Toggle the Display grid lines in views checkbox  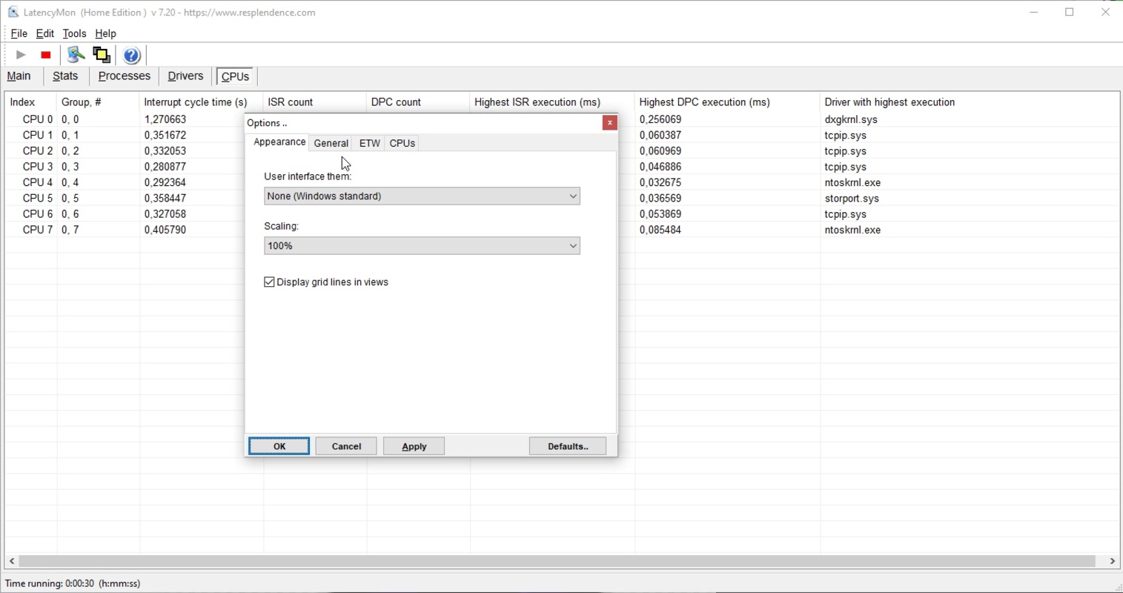tap(269, 282)
